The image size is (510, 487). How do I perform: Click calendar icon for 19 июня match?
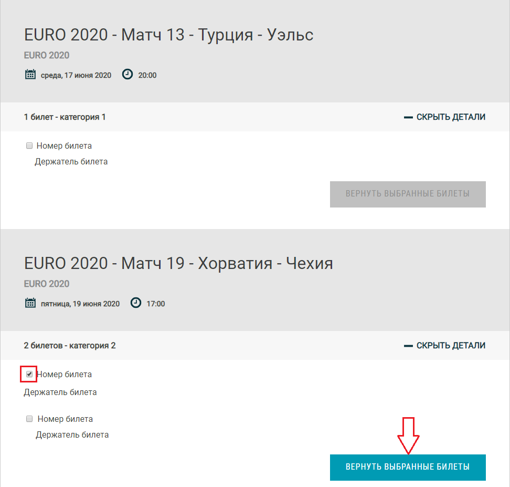pos(30,303)
